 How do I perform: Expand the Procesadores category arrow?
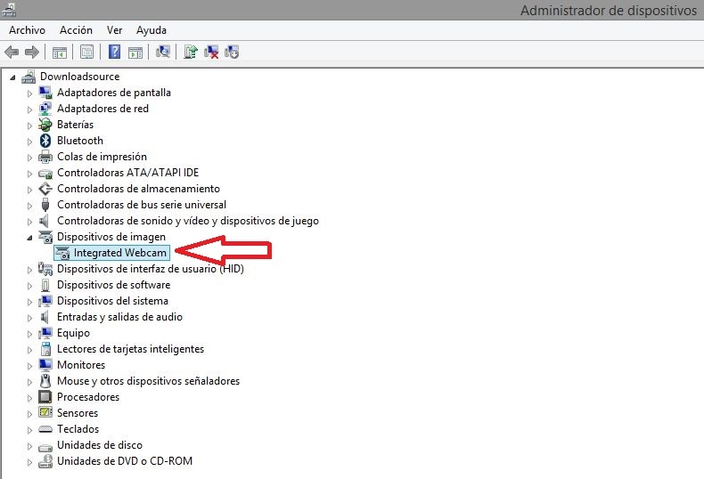coord(29,398)
